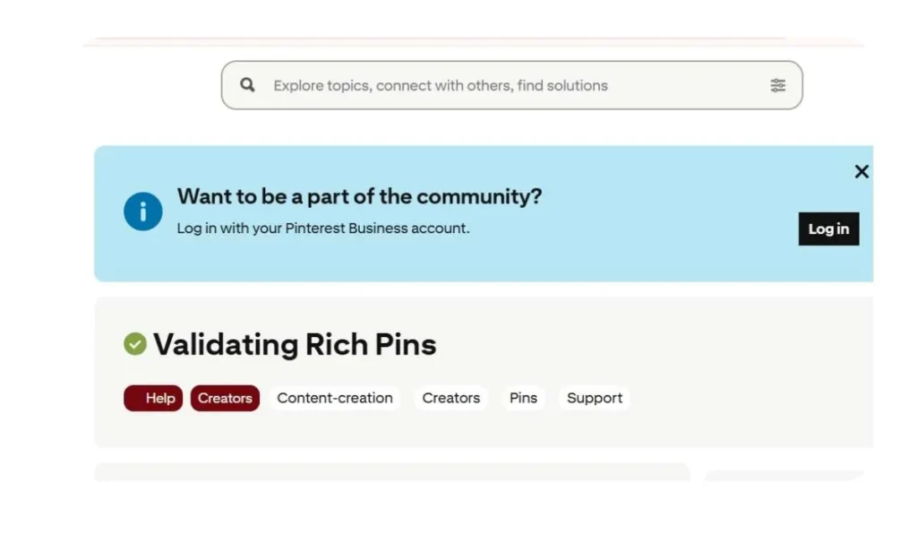Select the red Help label
917x535 pixels.
click(x=153, y=398)
